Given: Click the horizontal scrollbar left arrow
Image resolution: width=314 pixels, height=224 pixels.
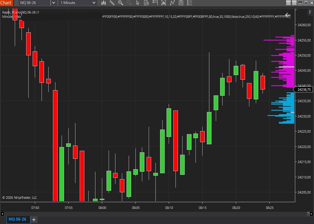Looking at the screenshot, I should click(x=2, y=214).
